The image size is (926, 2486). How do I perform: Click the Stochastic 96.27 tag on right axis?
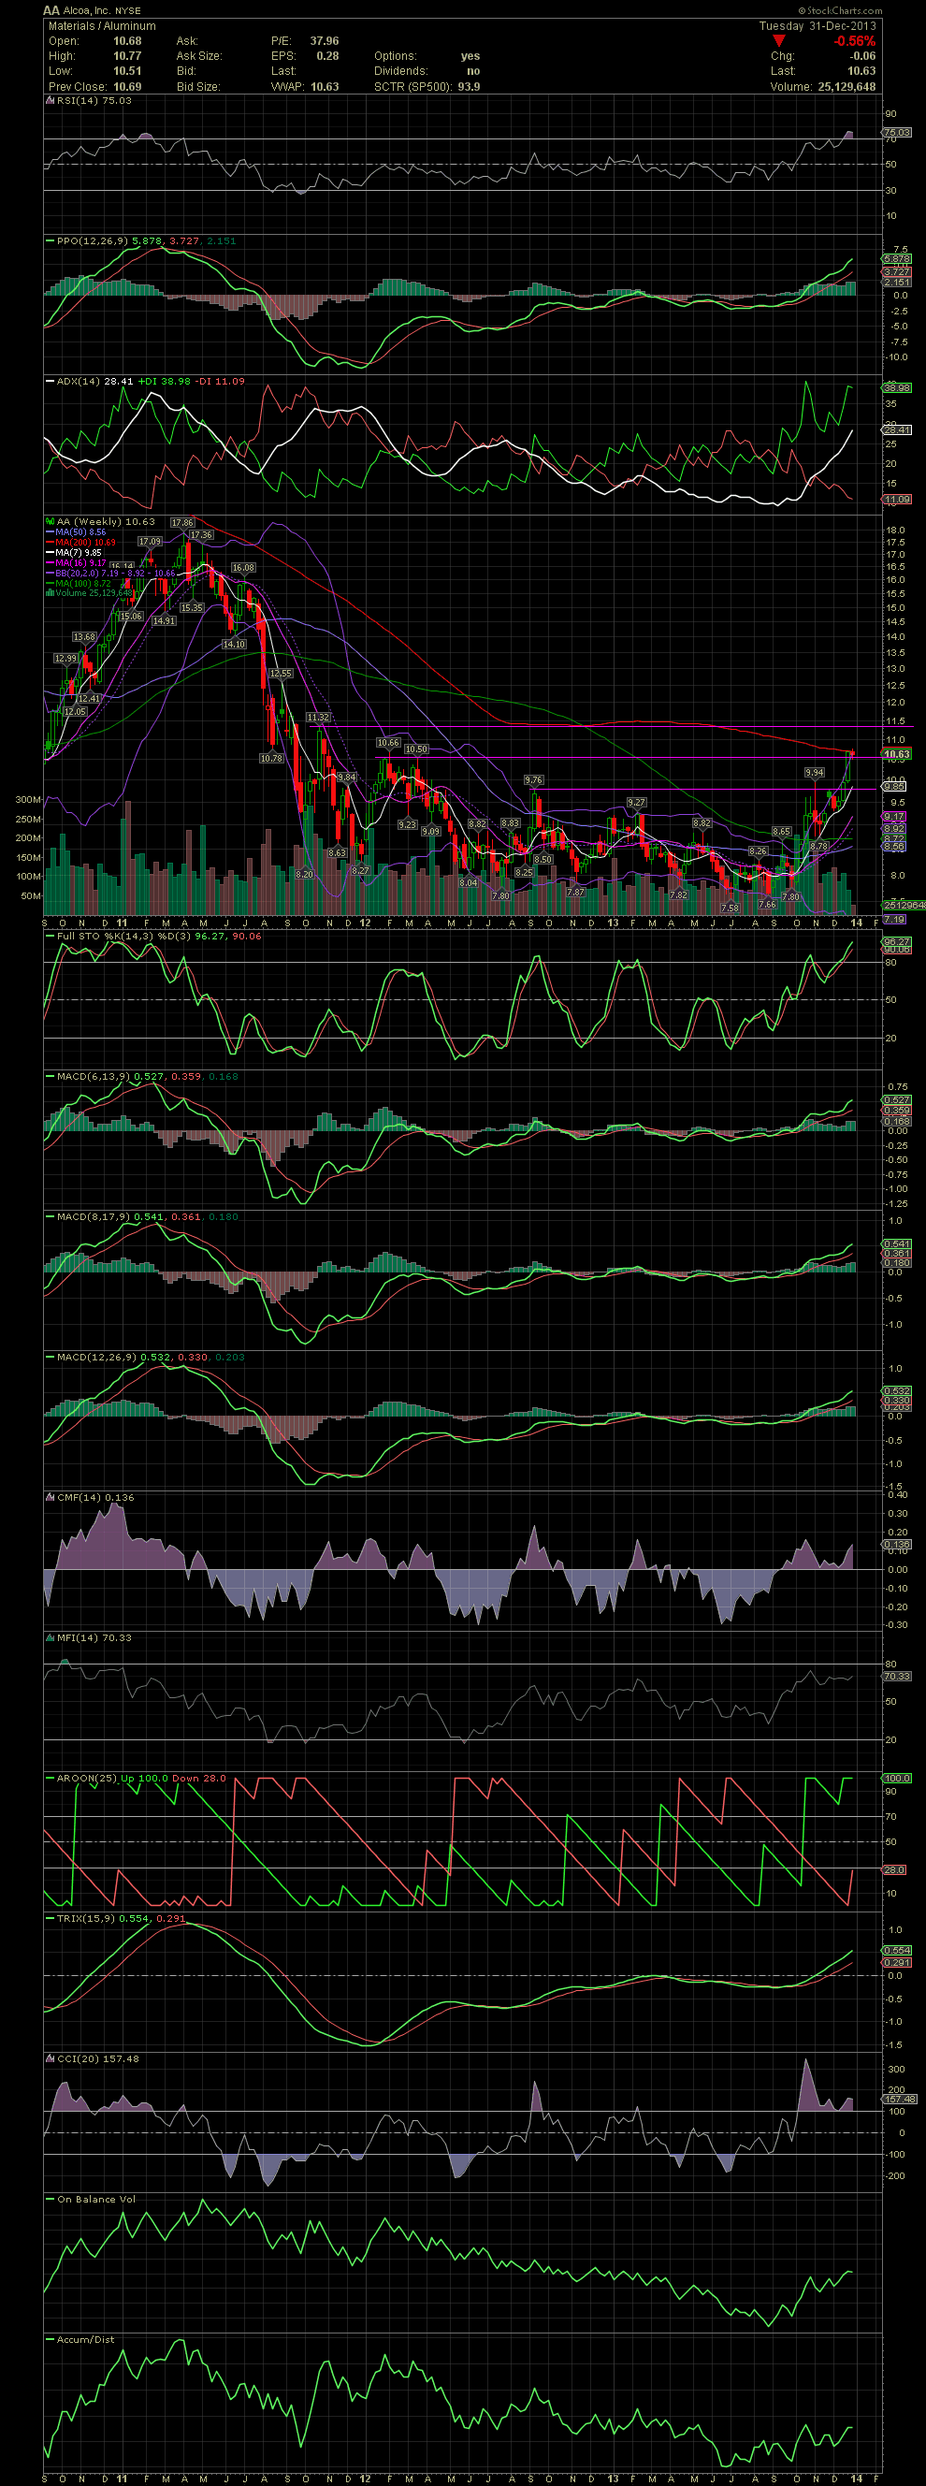(897, 941)
